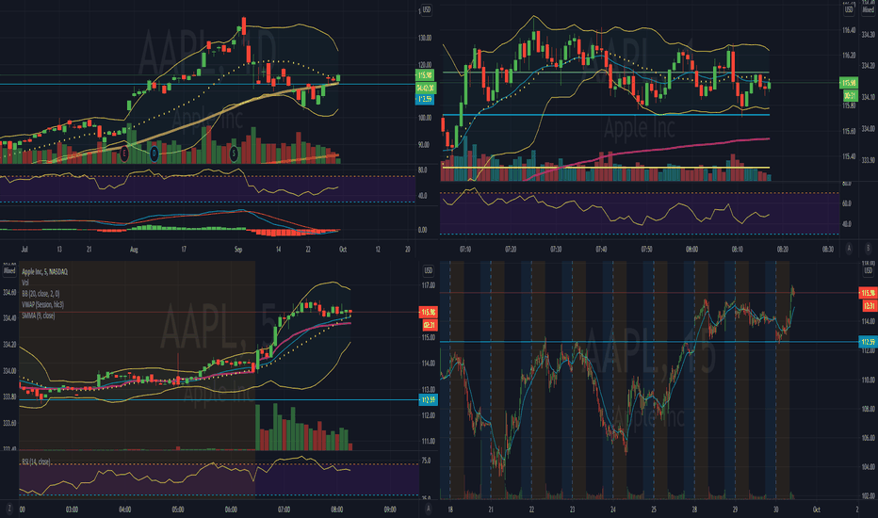This screenshot has width=878, height=518.
Task: Open Mixed scale selector on 1-minute chart
Action: pyautogui.click(x=869, y=9)
